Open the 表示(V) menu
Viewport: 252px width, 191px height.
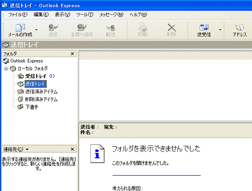coord(63,14)
